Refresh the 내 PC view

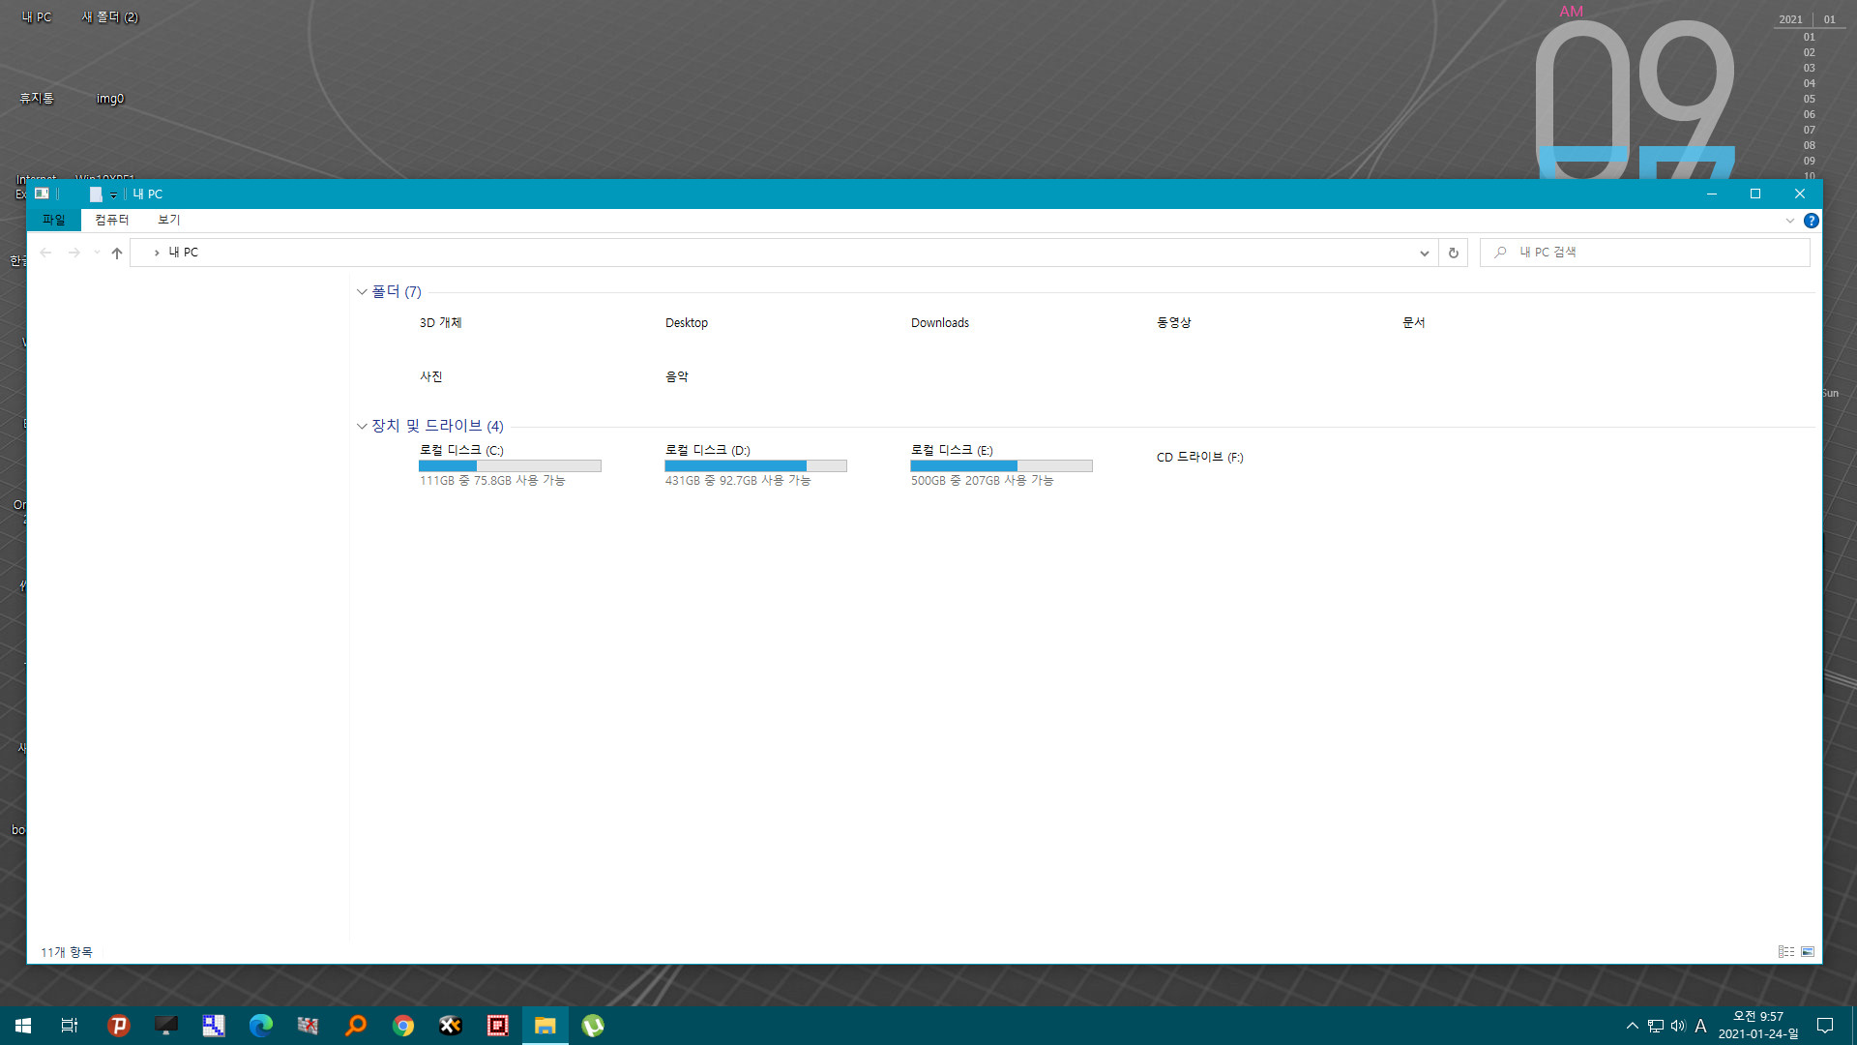1453,253
